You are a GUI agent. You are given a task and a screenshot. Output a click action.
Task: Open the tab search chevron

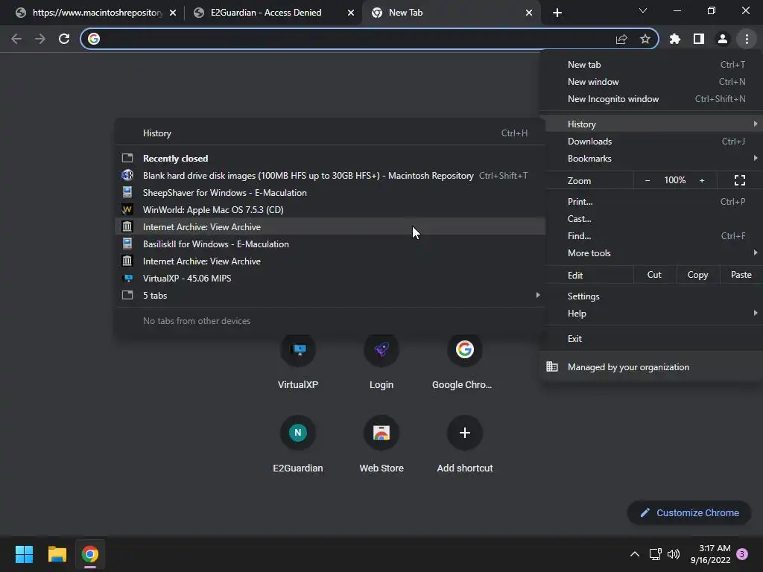[643, 10]
